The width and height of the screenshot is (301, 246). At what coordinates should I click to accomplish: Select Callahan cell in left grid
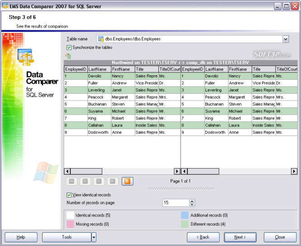(99, 125)
